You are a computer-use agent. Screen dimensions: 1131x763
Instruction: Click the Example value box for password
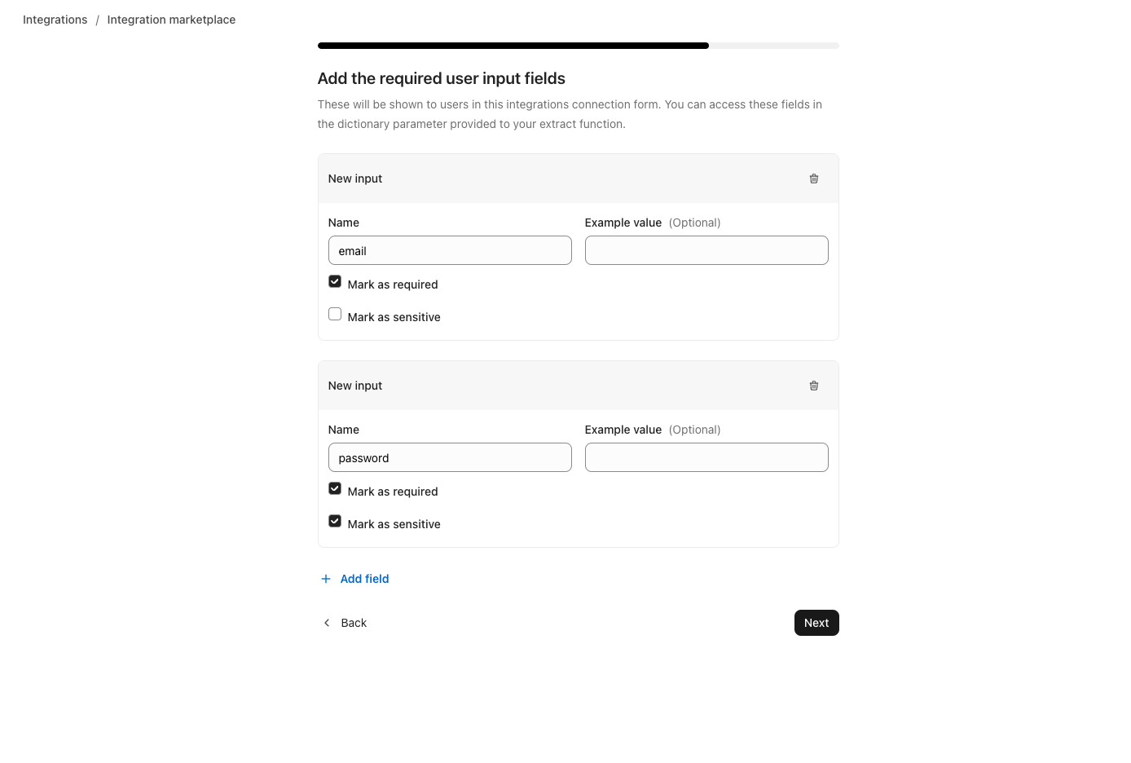(x=706, y=458)
